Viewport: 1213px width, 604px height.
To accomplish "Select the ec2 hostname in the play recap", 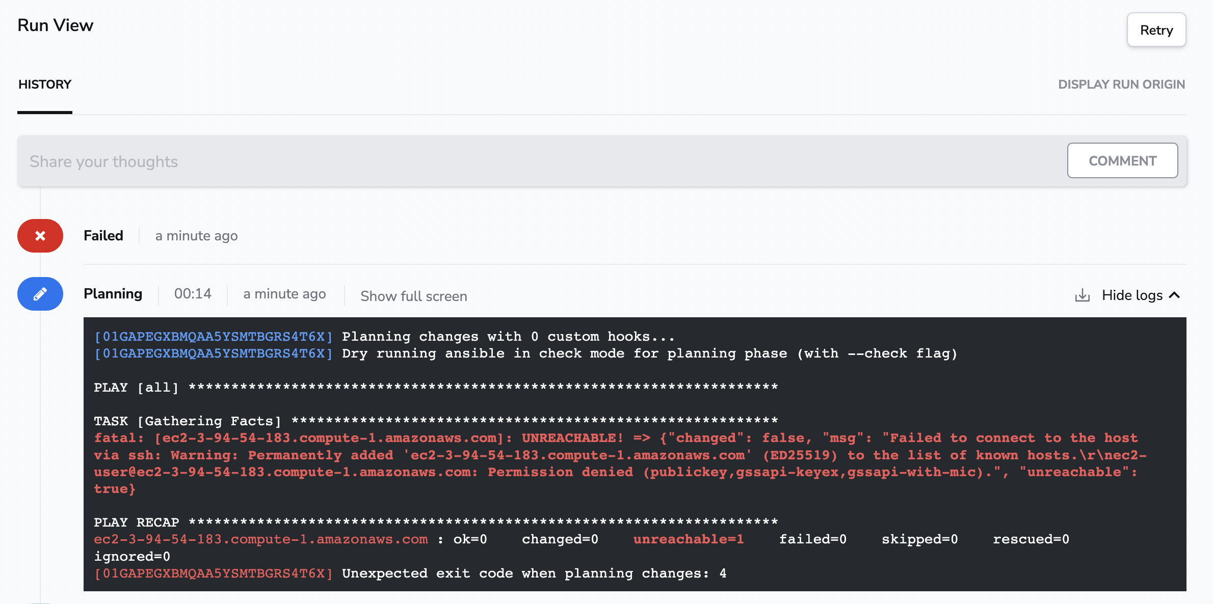I will tap(261, 539).
